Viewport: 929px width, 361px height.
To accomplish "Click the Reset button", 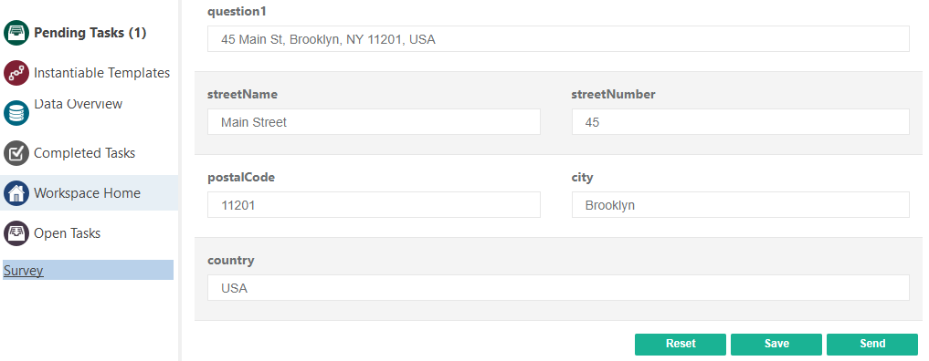I will [681, 344].
